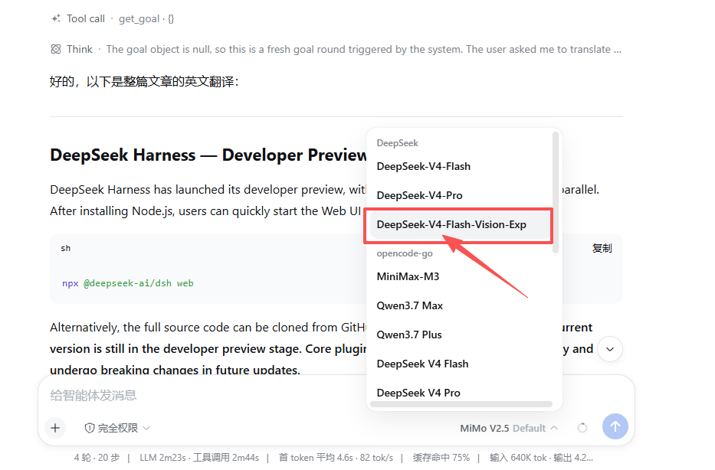Click the 首 token 平均 4.6s · 82 tok/s status

pyautogui.click(x=336, y=458)
